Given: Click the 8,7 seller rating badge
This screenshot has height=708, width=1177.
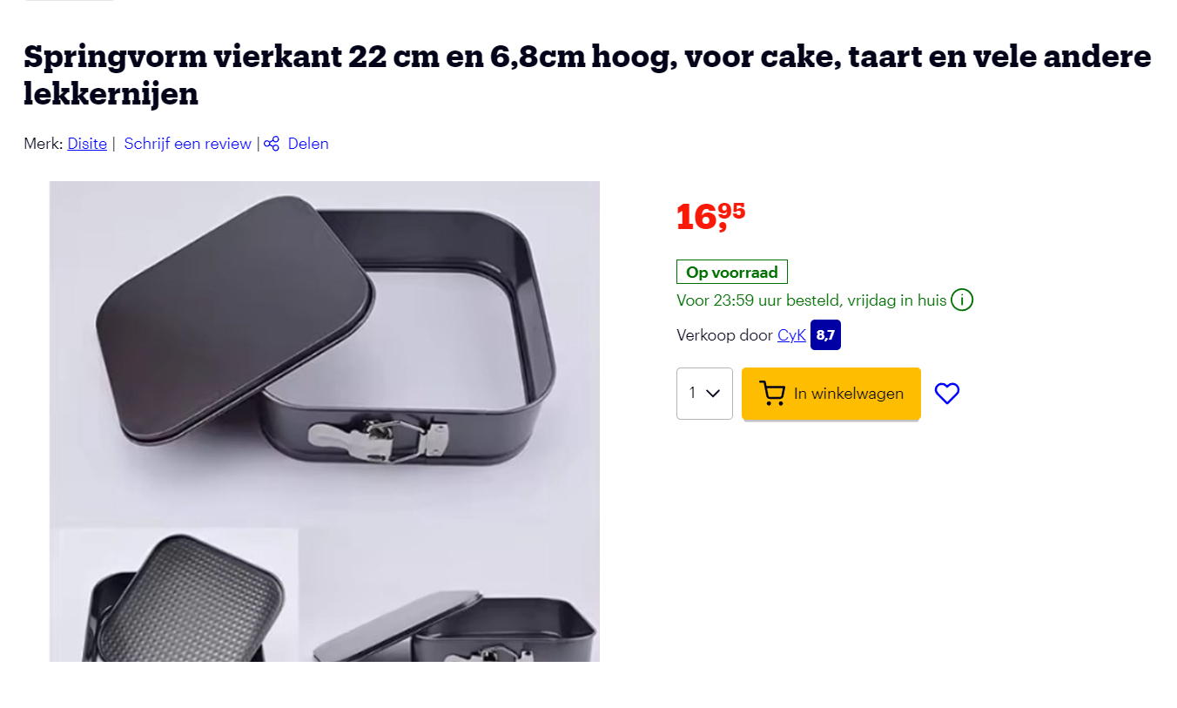Looking at the screenshot, I should [825, 335].
